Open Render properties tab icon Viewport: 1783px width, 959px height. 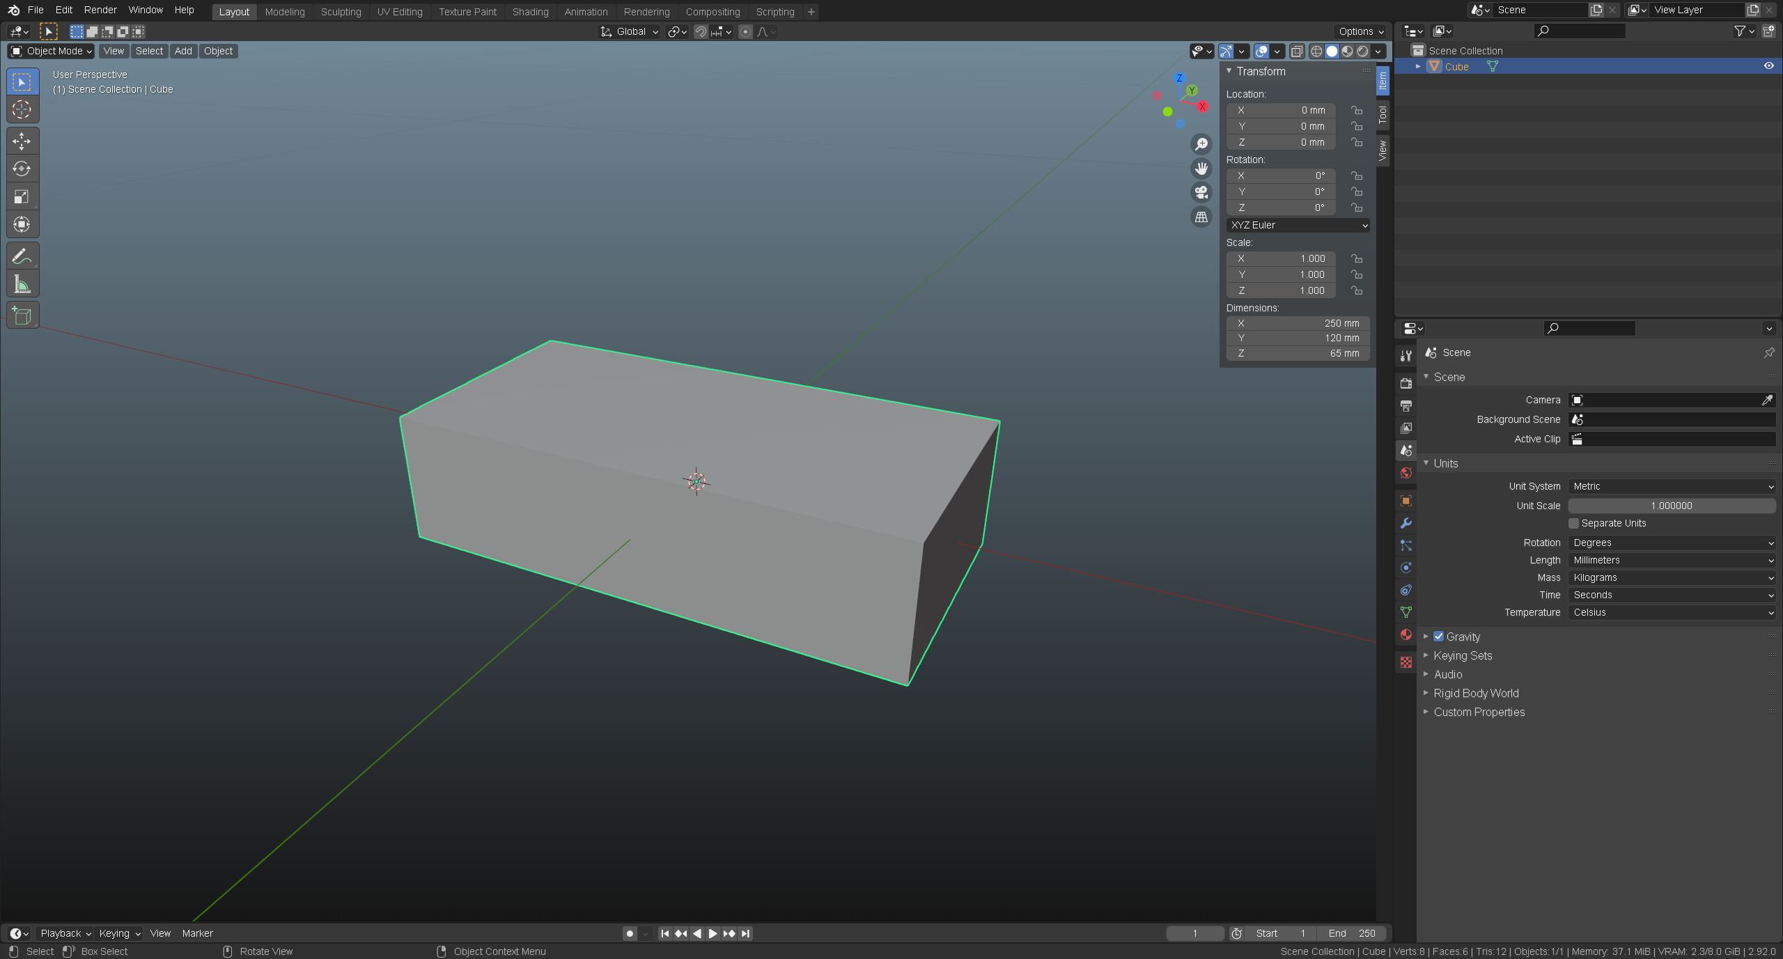coord(1406,383)
